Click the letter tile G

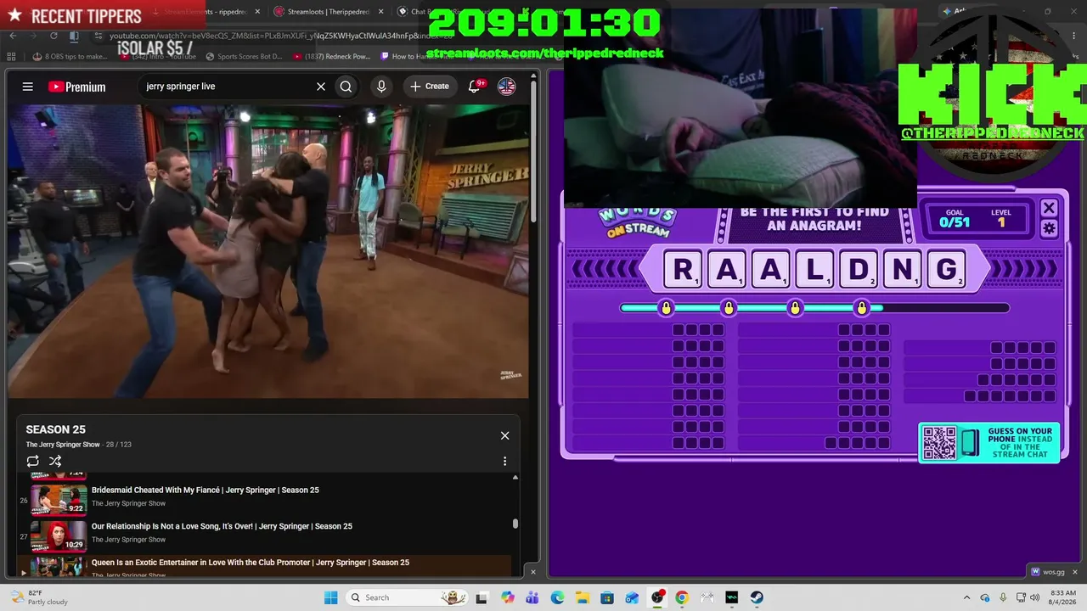point(946,270)
